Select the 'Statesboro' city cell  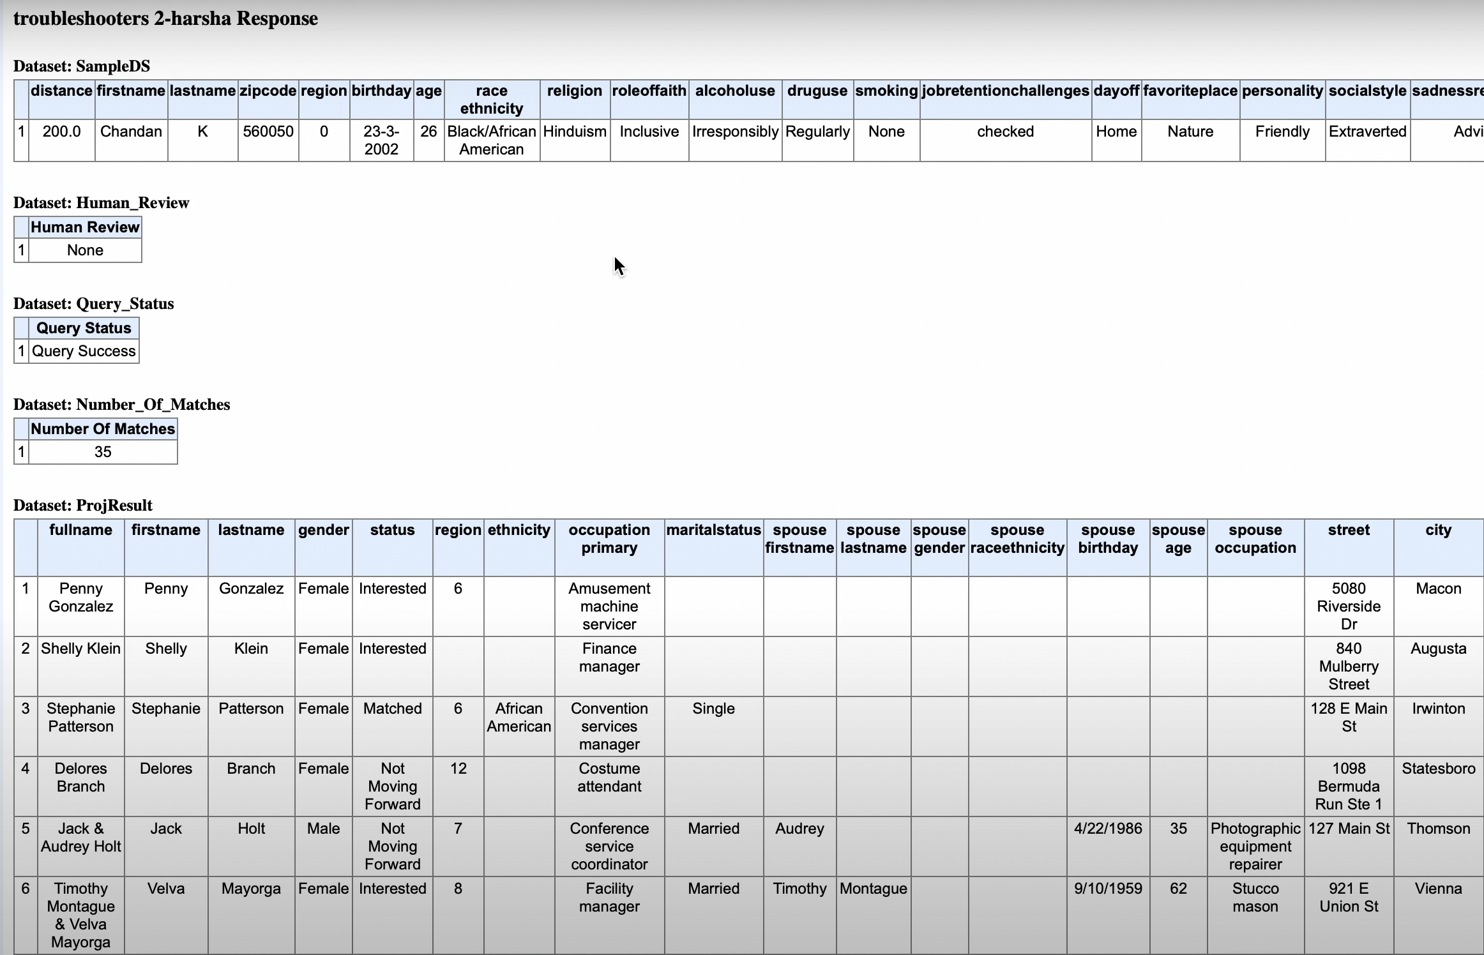pyautogui.click(x=1438, y=769)
